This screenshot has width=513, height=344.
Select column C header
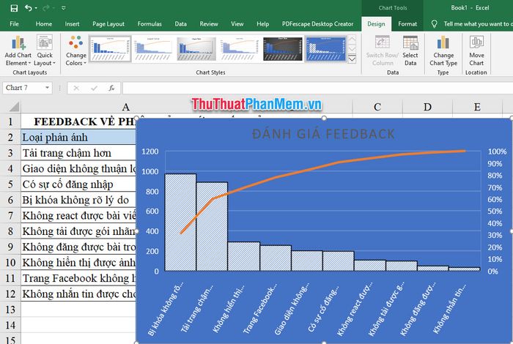(377, 107)
